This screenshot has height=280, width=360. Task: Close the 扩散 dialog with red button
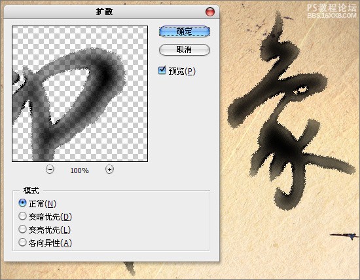[210, 12]
